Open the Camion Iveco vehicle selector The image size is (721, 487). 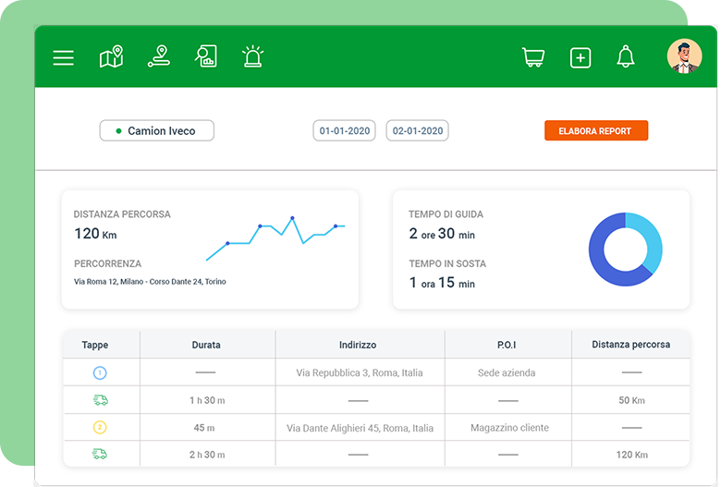click(x=156, y=131)
